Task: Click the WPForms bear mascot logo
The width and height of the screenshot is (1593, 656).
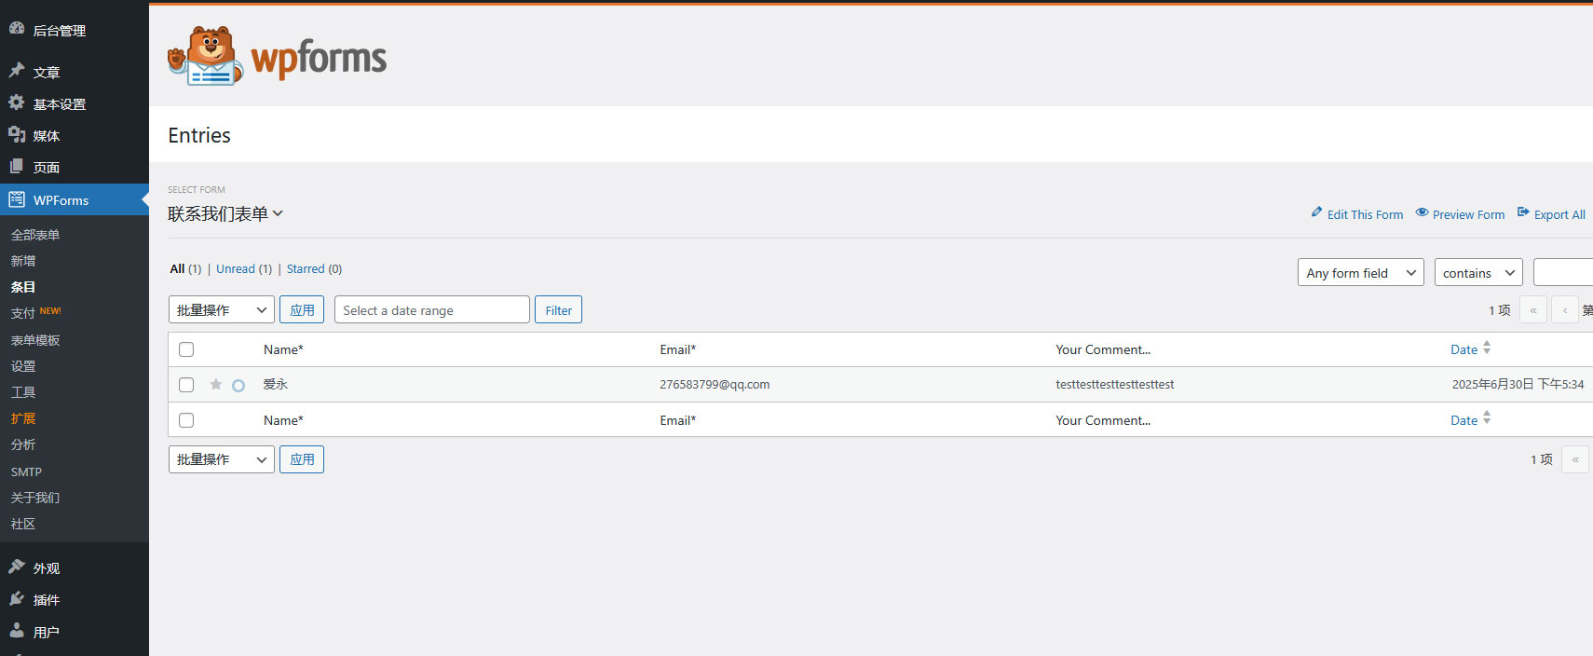Action: tap(206, 56)
